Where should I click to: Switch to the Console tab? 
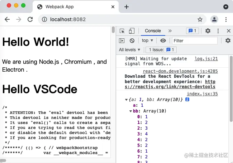(153, 31)
